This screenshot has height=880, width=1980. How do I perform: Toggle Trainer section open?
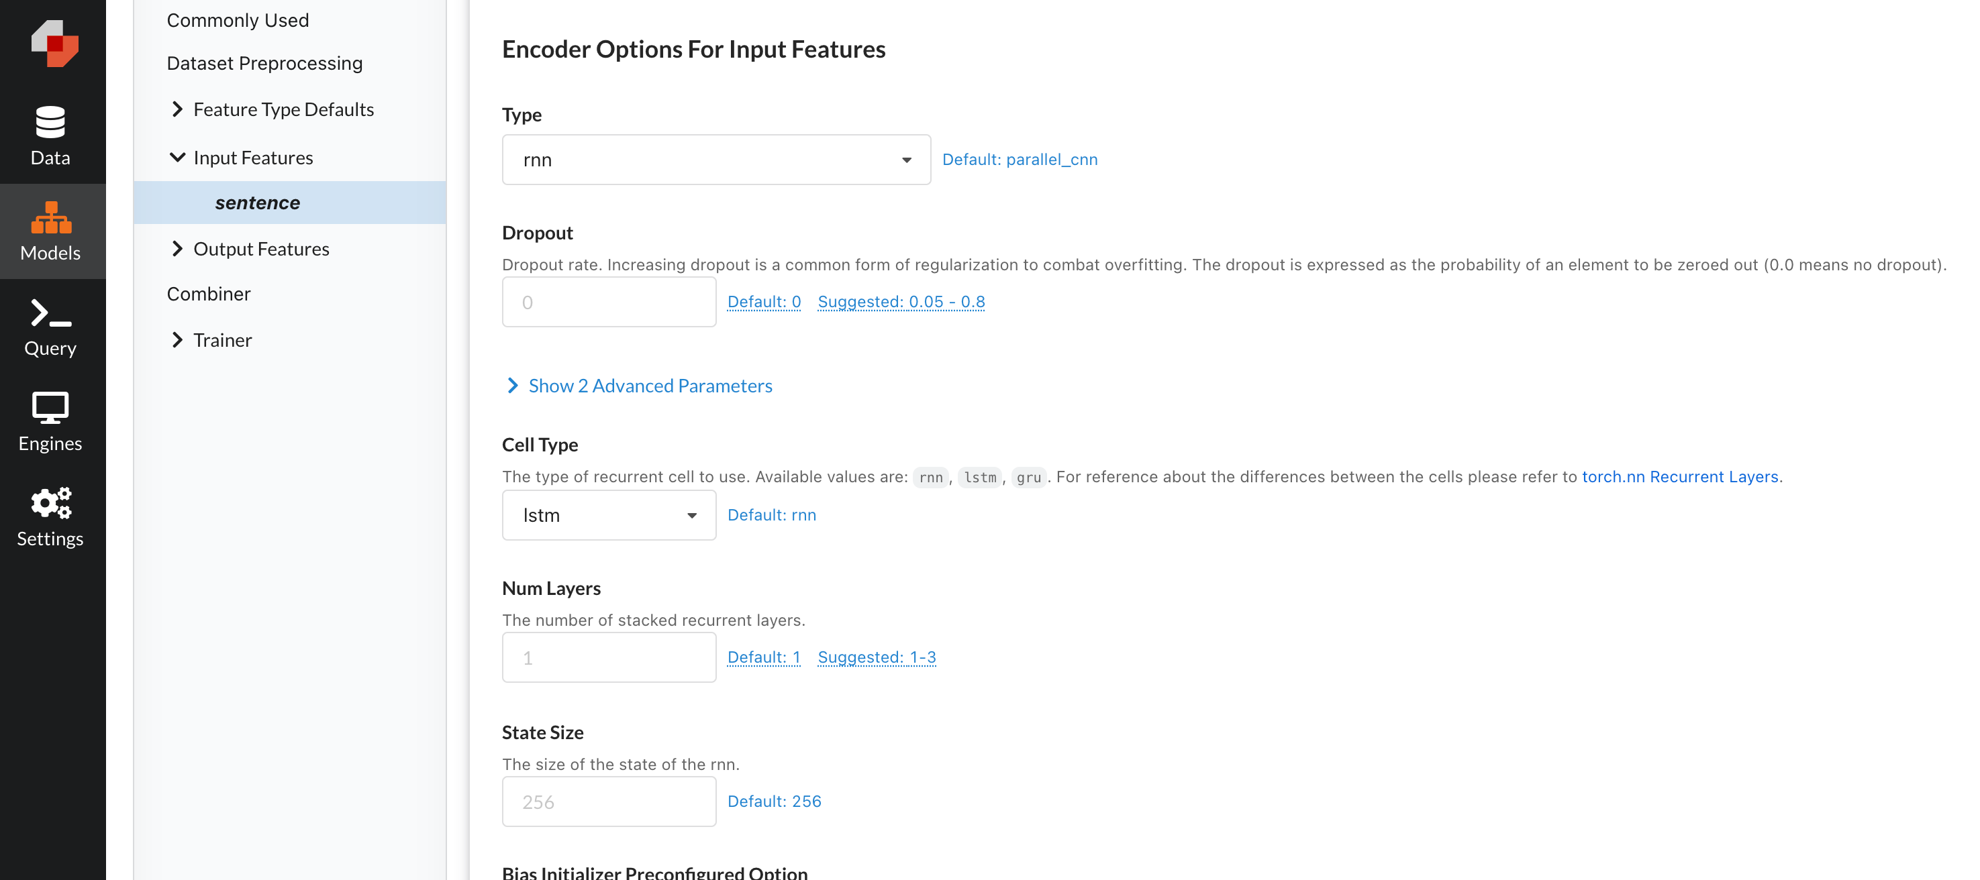pyautogui.click(x=178, y=338)
